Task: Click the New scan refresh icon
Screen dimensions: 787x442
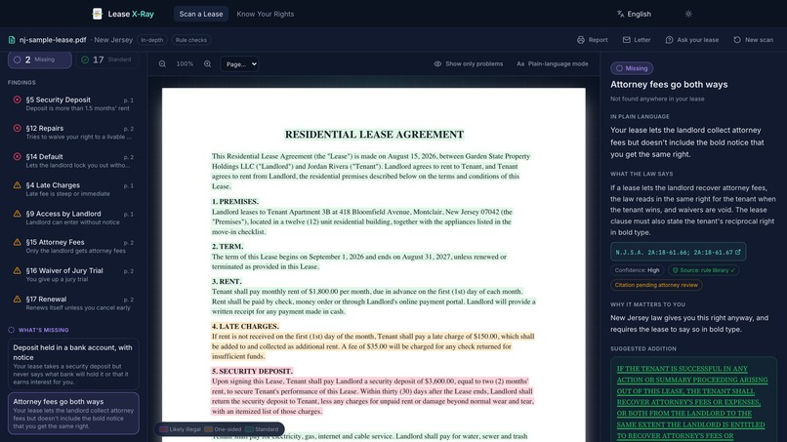Action: (737, 40)
